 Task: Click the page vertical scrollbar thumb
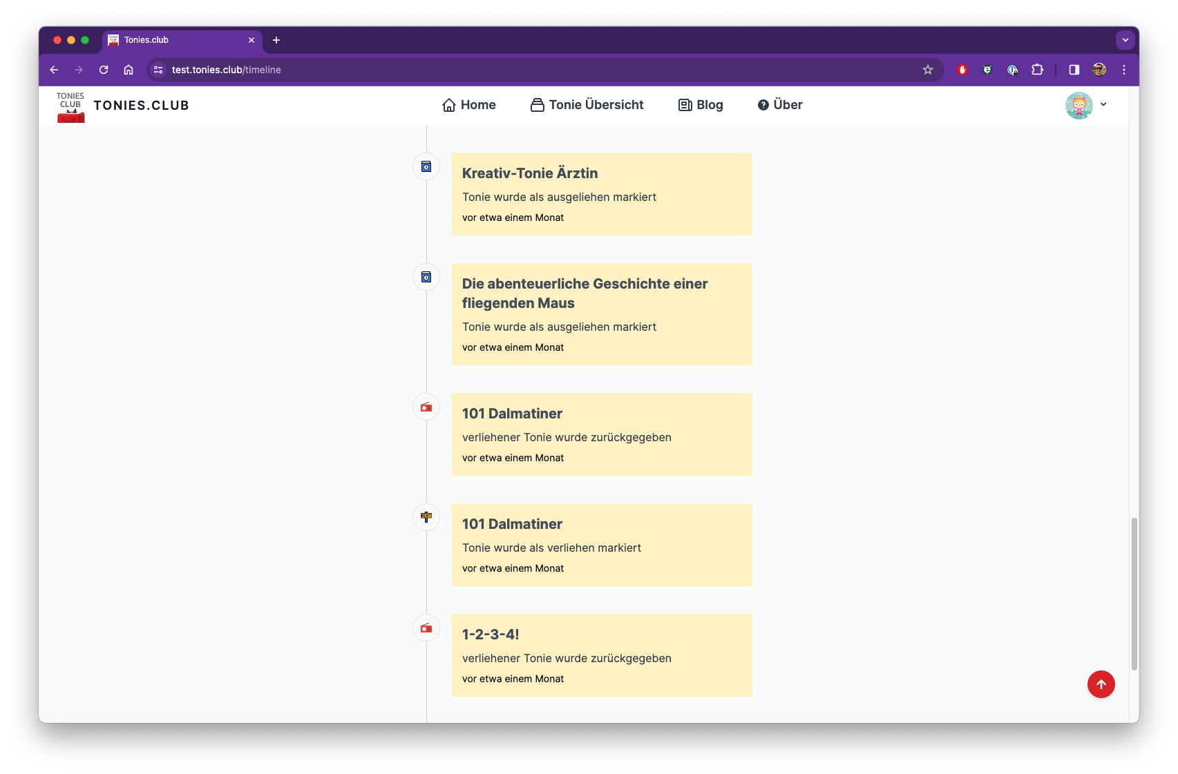[1134, 594]
